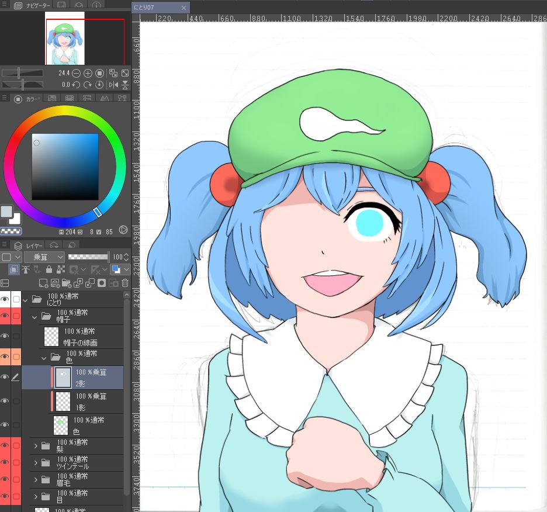Create a new raster layer
This screenshot has width=547, height=512.
[43, 283]
